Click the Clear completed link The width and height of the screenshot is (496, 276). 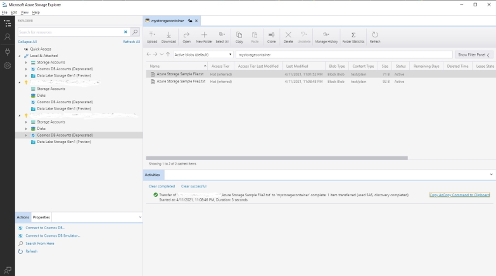[x=162, y=186]
